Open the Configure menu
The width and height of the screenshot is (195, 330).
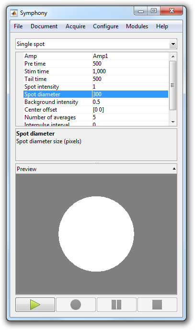point(106,26)
